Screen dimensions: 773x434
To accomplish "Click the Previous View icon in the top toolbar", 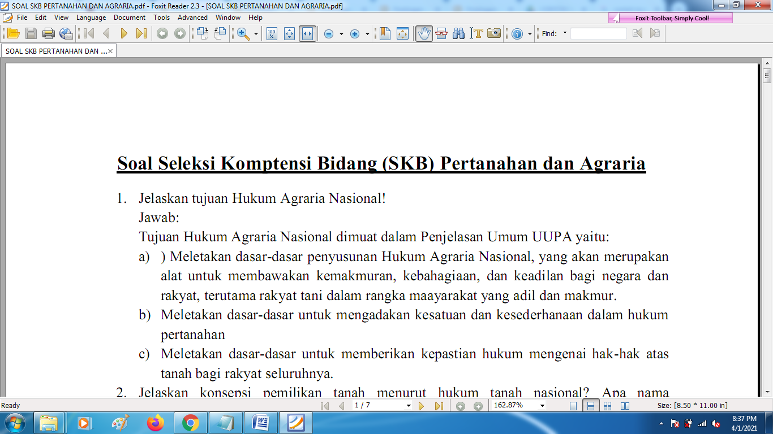I will (162, 33).
